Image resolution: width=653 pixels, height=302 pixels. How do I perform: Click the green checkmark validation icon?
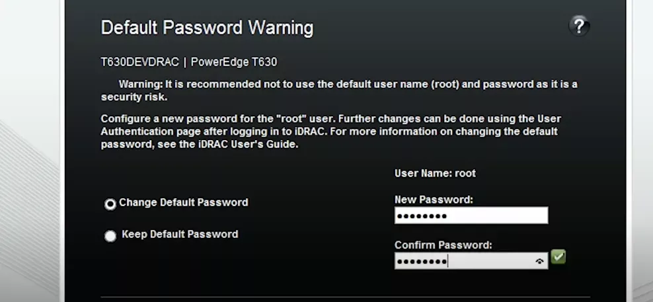(x=558, y=257)
